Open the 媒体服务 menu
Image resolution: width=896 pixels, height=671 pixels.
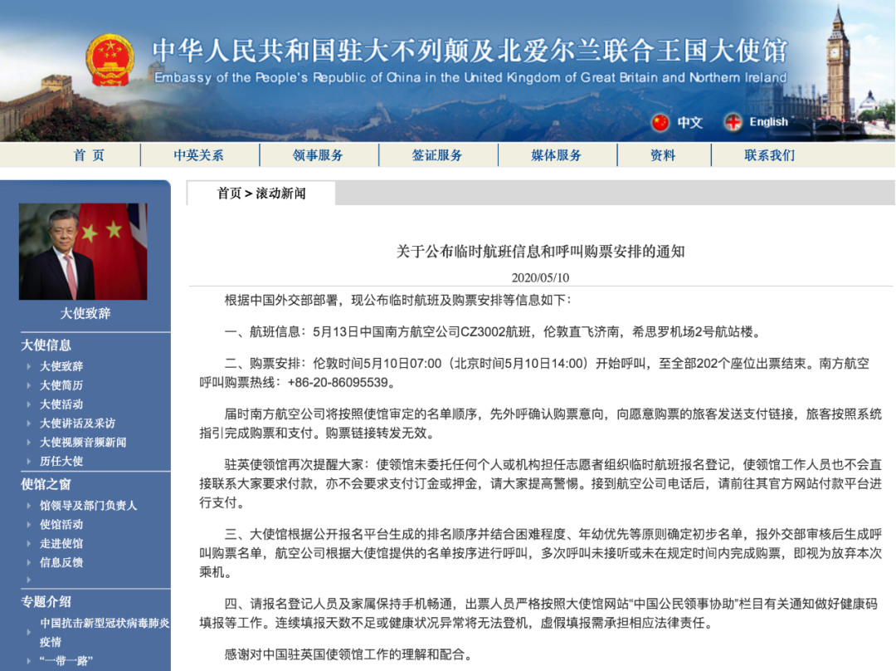(x=557, y=155)
